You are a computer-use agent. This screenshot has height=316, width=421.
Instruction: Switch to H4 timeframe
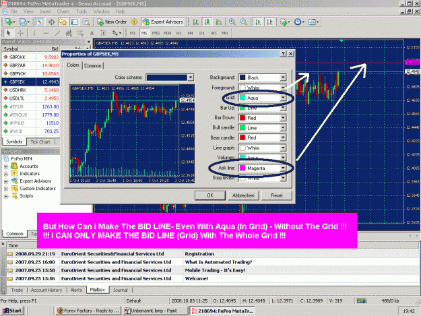pos(191,33)
